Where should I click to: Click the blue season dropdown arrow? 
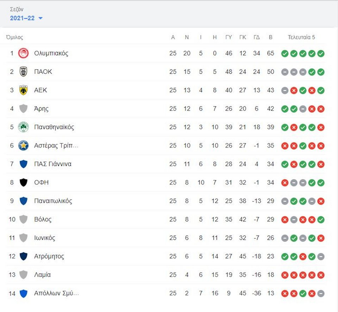[40, 18]
